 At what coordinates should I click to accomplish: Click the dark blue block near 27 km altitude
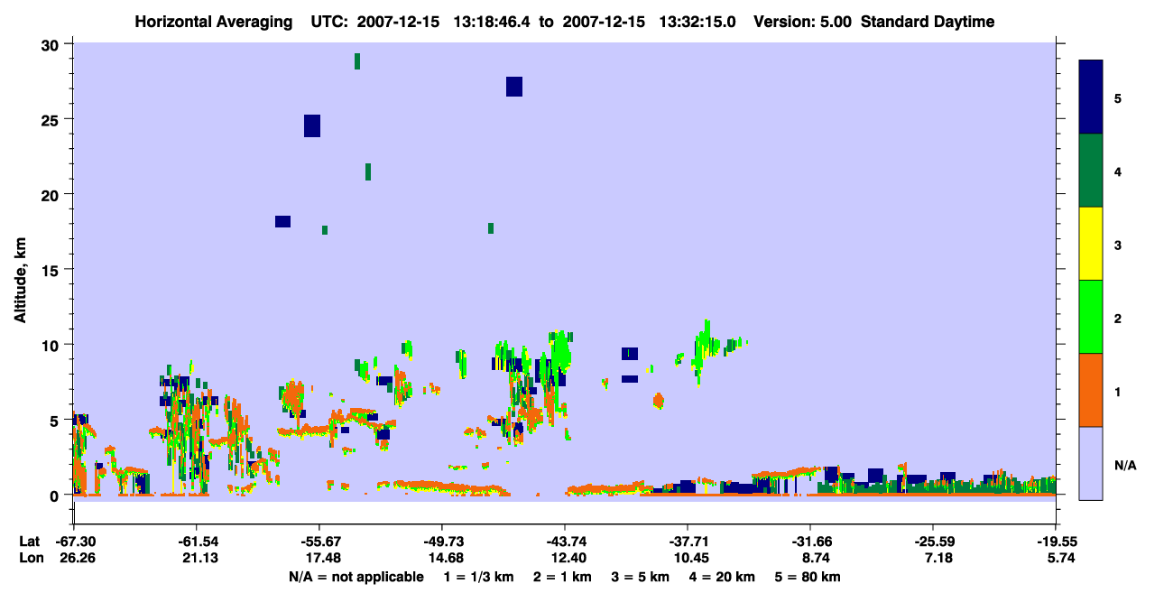514,87
